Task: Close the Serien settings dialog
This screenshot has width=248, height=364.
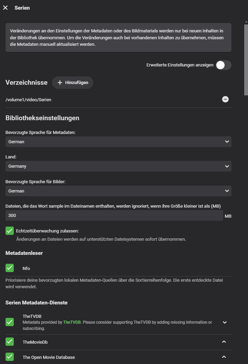Action: point(5,8)
